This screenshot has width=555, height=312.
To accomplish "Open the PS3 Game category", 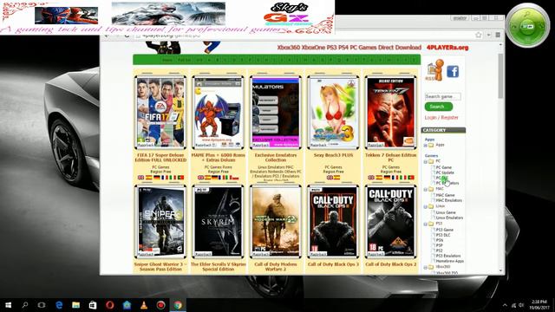I will [x=444, y=230].
